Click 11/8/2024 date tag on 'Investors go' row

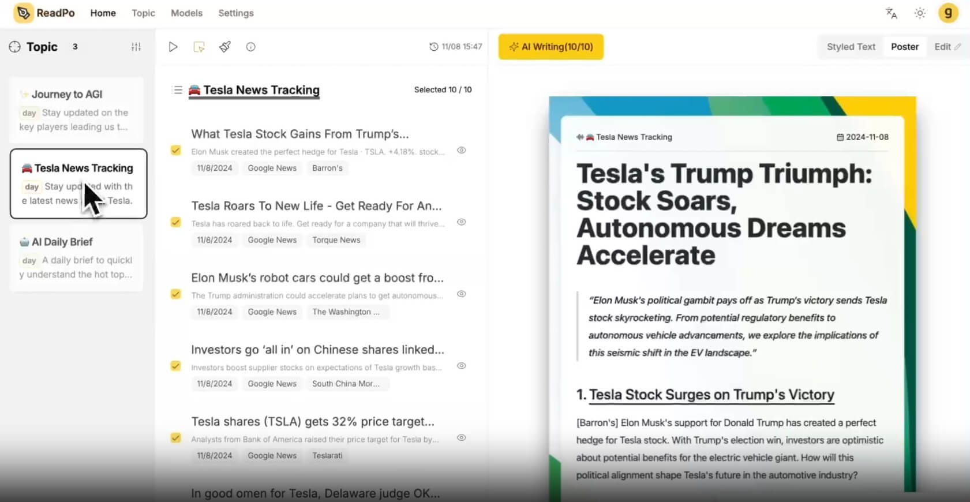[x=215, y=384]
